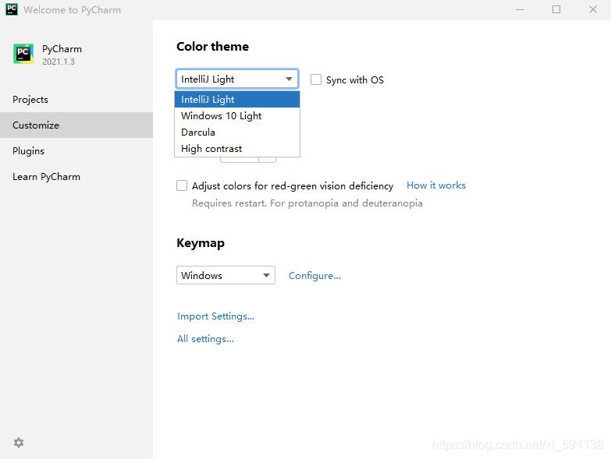
Task: Enable Sync with OS checkbox
Action: pyautogui.click(x=316, y=79)
